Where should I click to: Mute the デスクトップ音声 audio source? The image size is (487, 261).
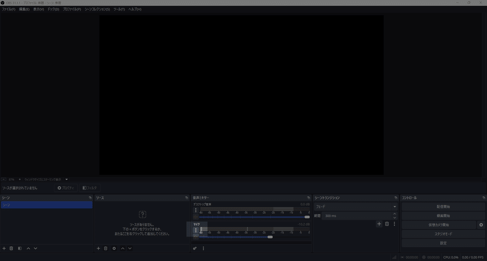[196, 216]
